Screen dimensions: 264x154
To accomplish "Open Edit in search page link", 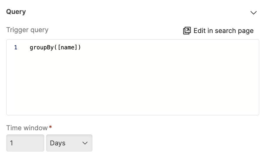I will point(223,31).
